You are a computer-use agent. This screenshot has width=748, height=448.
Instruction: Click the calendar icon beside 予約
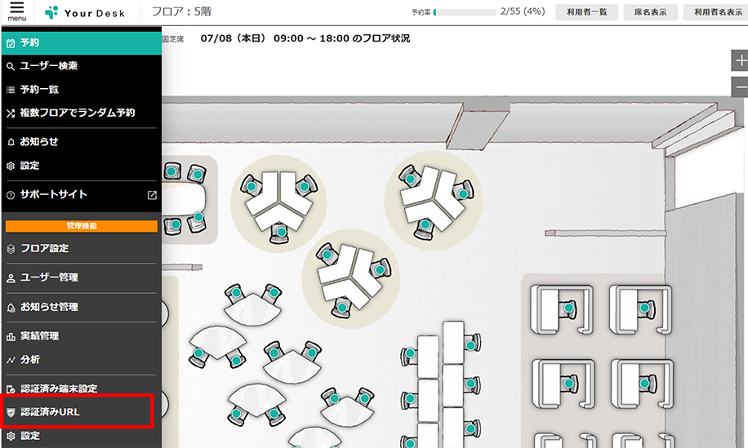coord(11,43)
